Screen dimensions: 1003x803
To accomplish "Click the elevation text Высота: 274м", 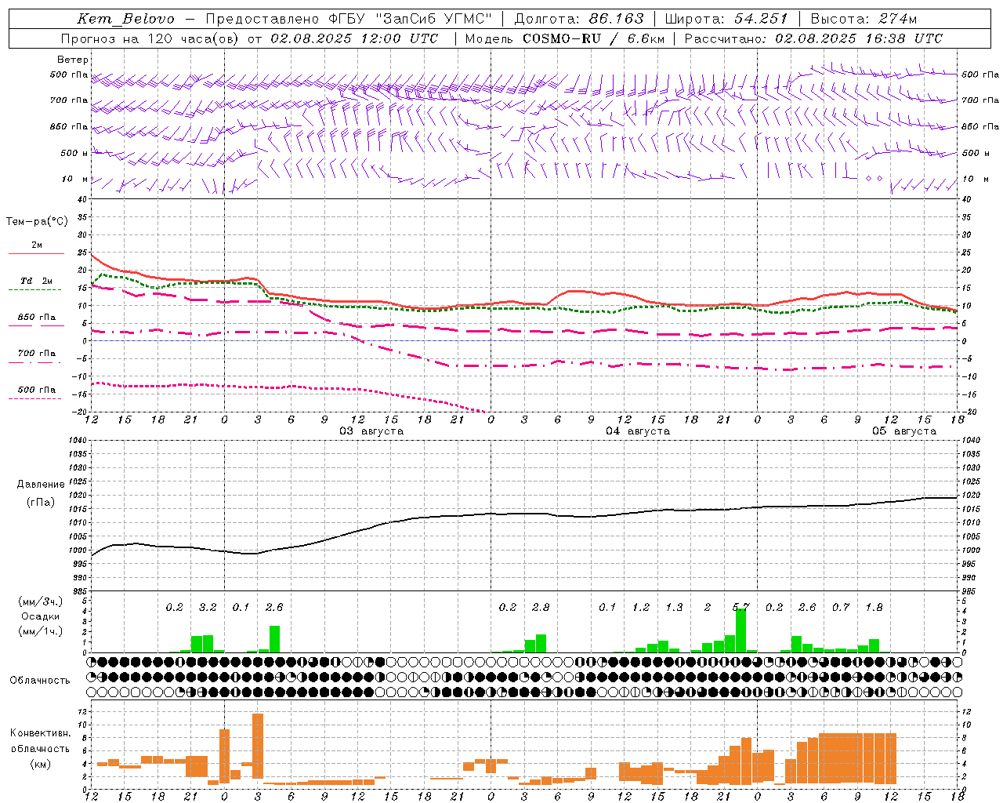I will pyautogui.click(x=864, y=19).
